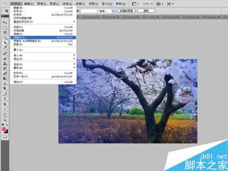This screenshot has width=228, height=171.
Task: Click the 前面的图像 button
Action: (126, 11)
